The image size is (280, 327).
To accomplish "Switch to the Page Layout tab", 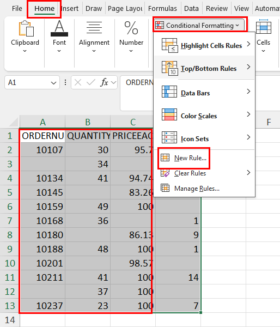I will [125, 9].
